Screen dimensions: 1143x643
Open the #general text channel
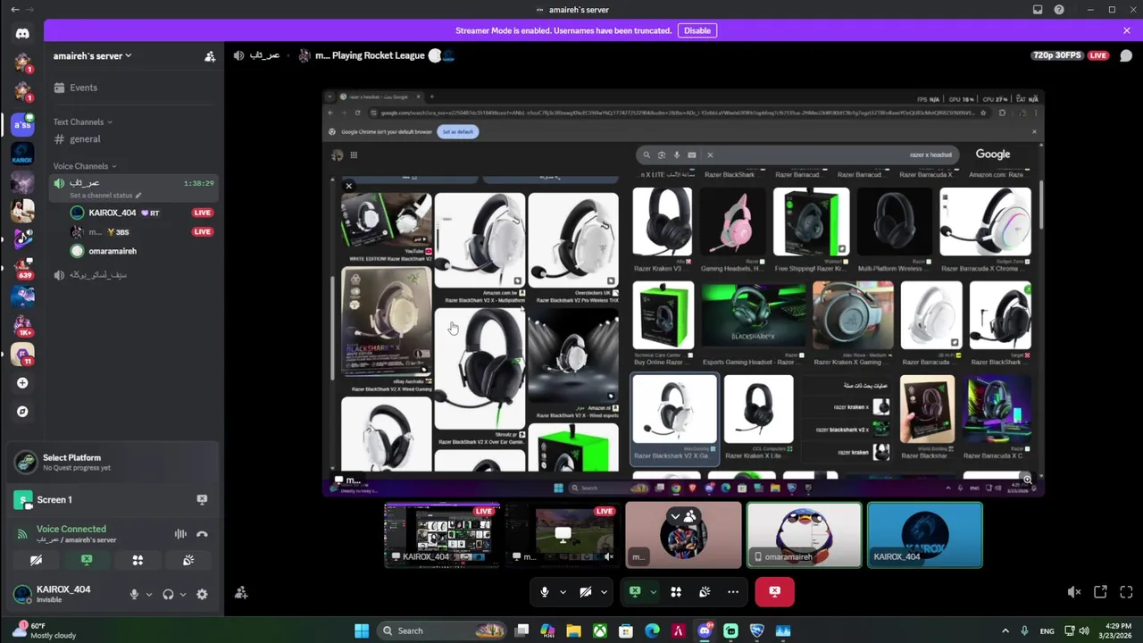tap(132, 139)
